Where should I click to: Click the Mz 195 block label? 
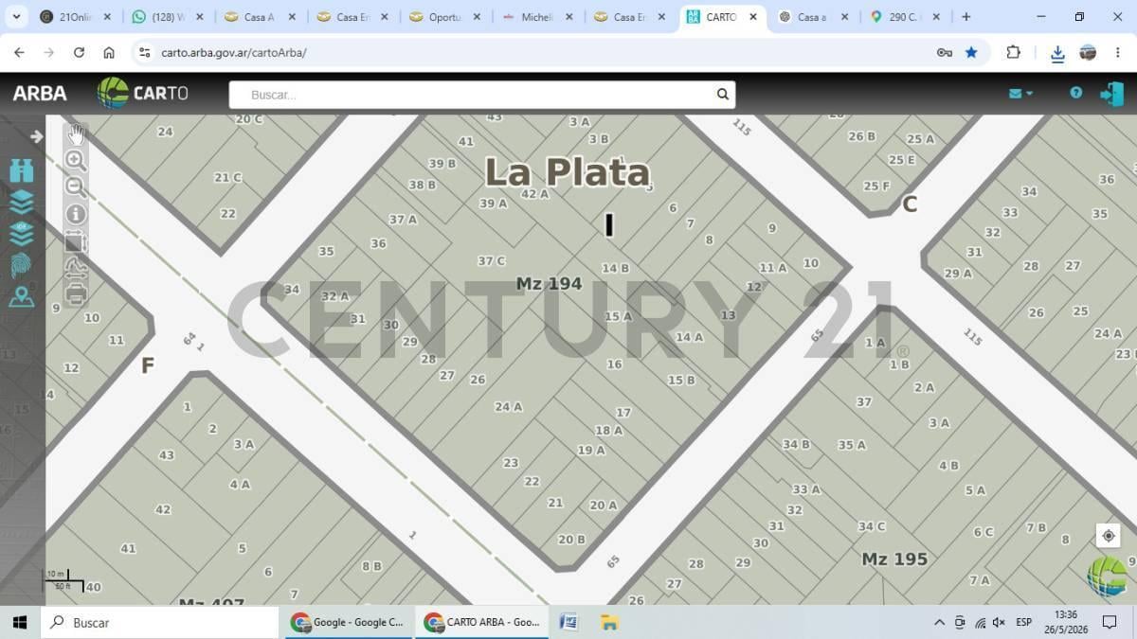pos(894,559)
